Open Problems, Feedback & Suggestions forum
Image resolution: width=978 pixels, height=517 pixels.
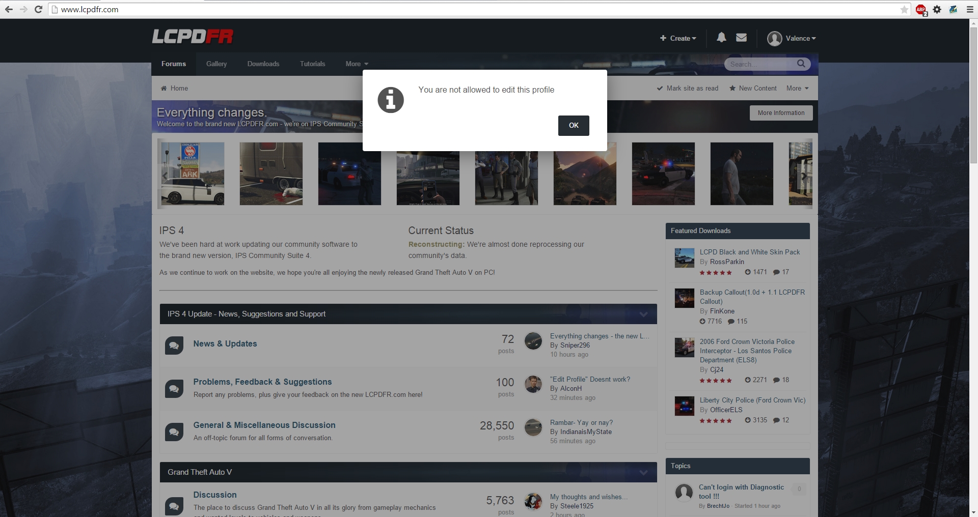[262, 382]
